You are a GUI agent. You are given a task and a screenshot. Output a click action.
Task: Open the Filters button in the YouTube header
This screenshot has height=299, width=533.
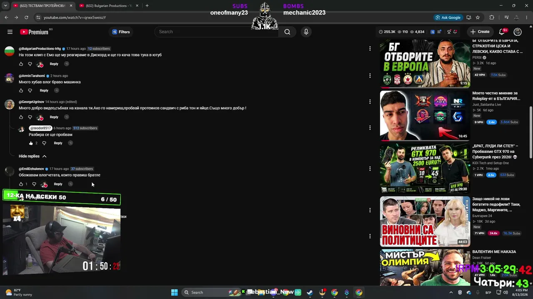click(121, 32)
